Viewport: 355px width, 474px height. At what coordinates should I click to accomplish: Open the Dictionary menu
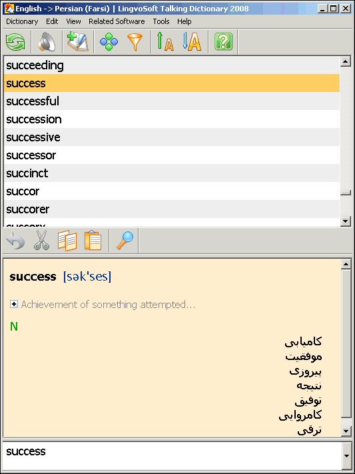click(22, 21)
